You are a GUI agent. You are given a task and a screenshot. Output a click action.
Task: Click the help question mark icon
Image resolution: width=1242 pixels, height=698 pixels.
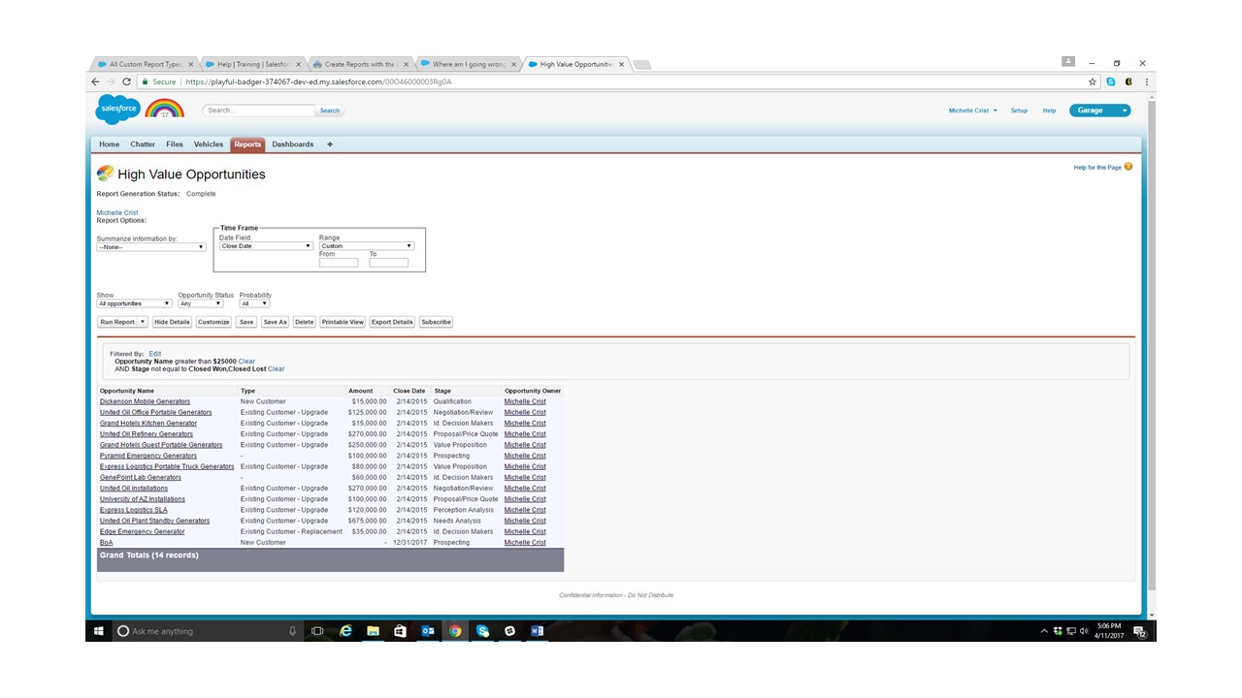tap(1128, 167)
